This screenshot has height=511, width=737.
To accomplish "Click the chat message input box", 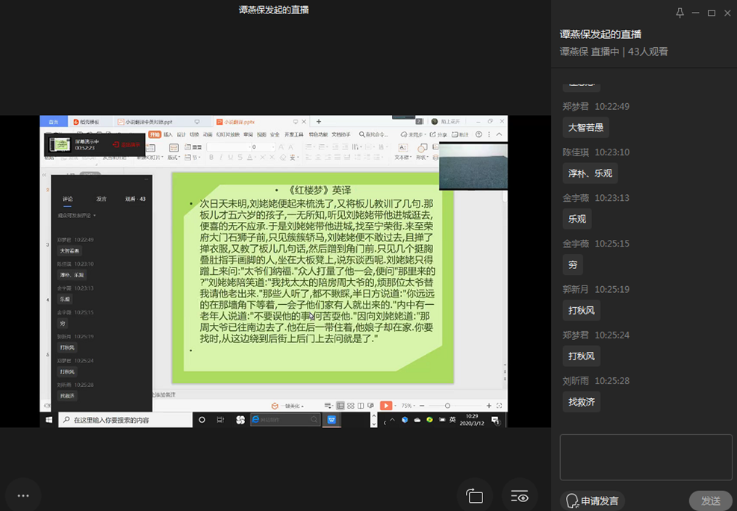I will pyautogui.click(x=646, y=457).
